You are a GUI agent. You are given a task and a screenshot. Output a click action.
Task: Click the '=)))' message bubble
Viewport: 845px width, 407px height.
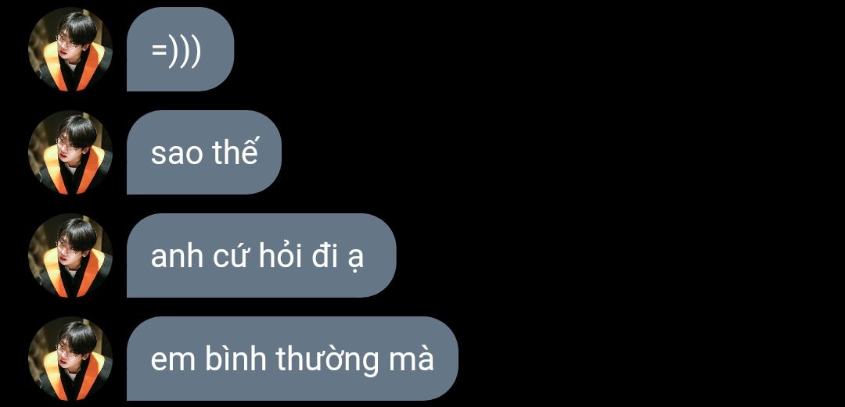point(180,49)
